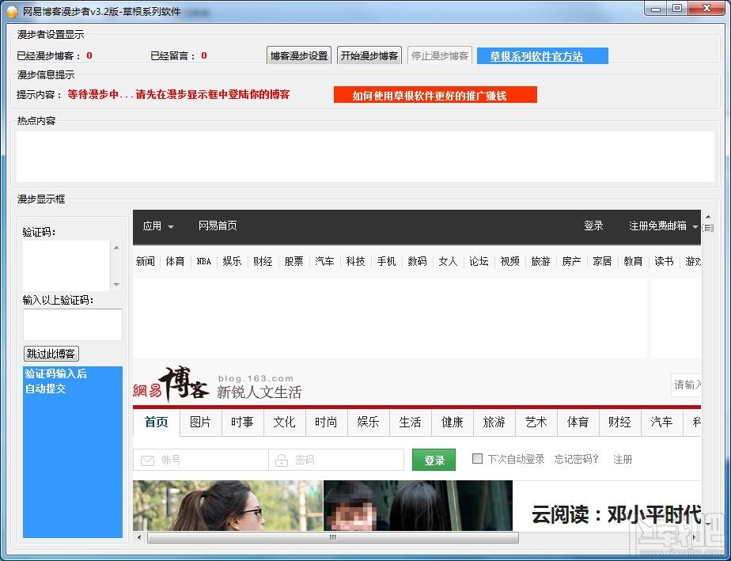Select the 体育 tab in the blog tab bar
Viewport: 731px width, 561px height.
578,422
